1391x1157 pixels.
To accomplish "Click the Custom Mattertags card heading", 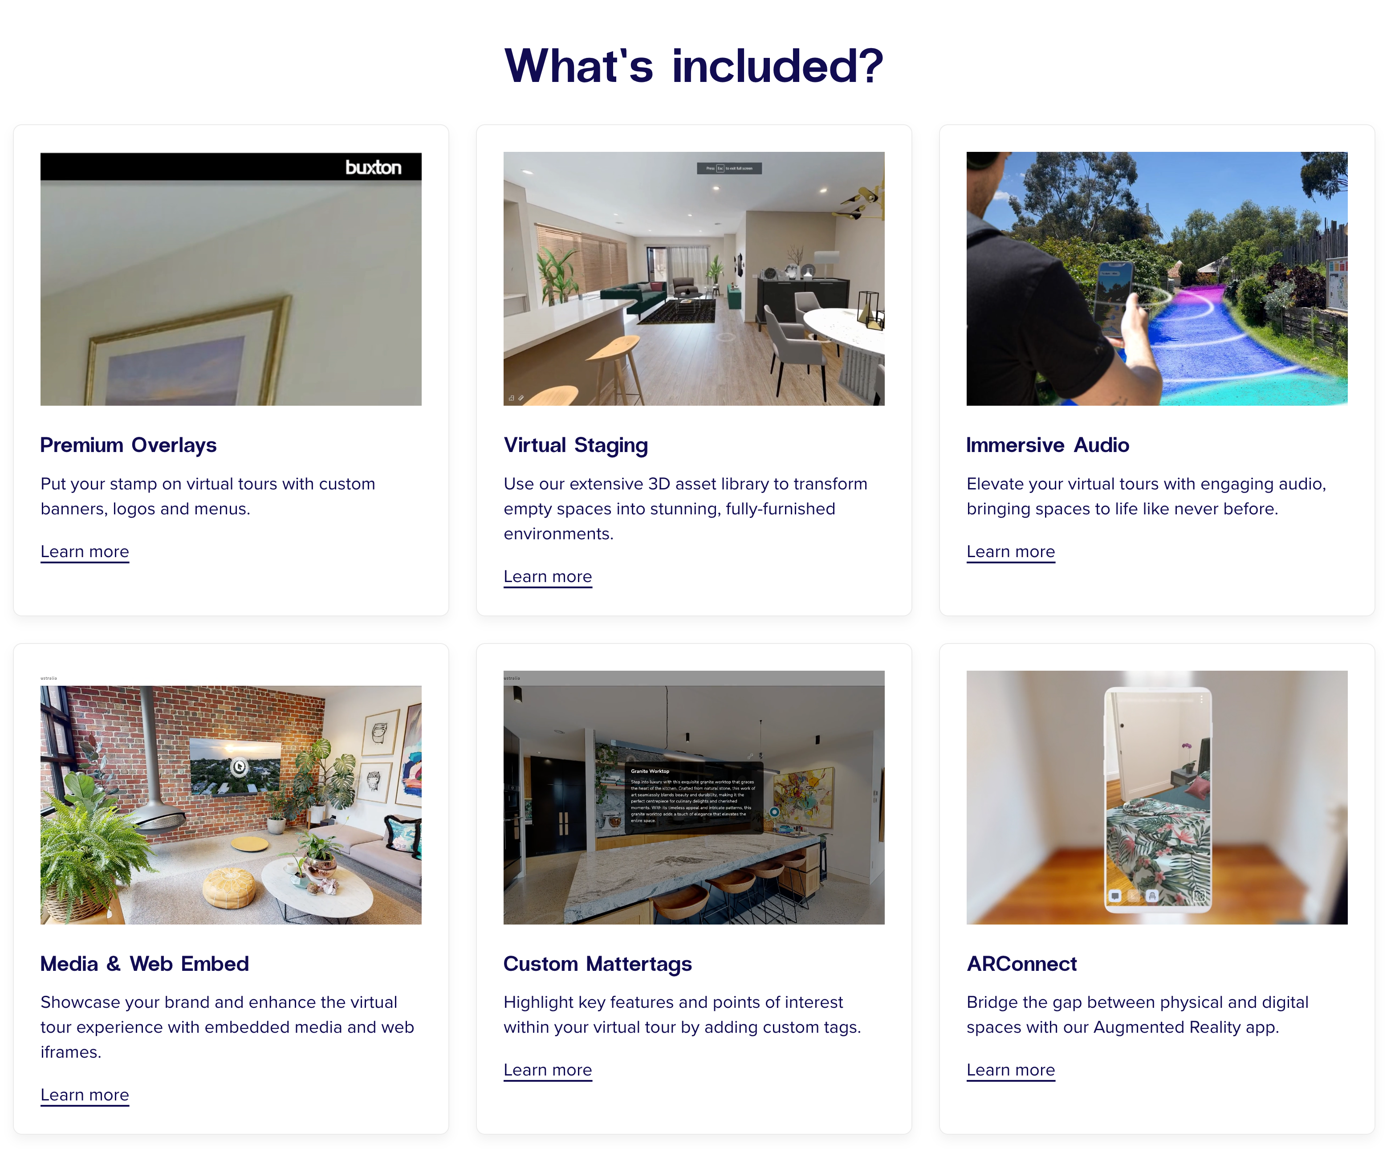I will 598,964.
